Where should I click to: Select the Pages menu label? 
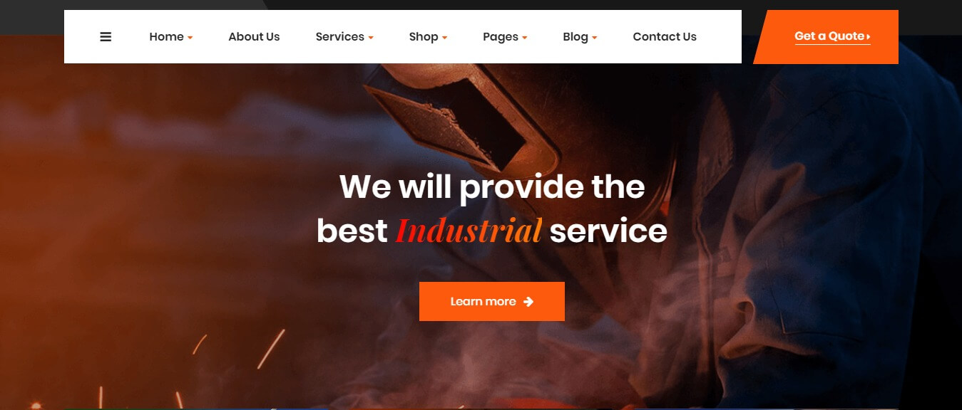click(x=501, y=37)
